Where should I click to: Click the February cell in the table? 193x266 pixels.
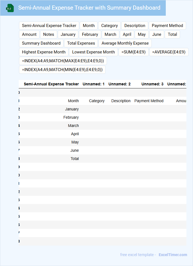tap(71, 117)
